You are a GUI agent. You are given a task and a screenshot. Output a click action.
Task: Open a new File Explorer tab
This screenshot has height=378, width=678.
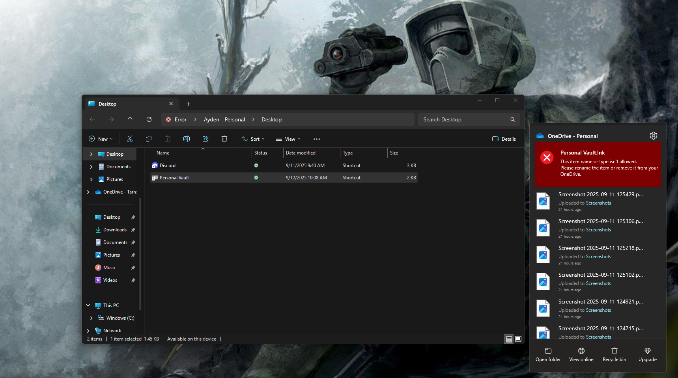pos(189,104)
